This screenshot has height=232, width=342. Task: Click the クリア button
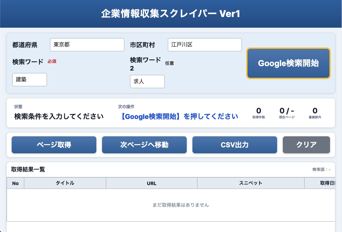click(306, 145)
